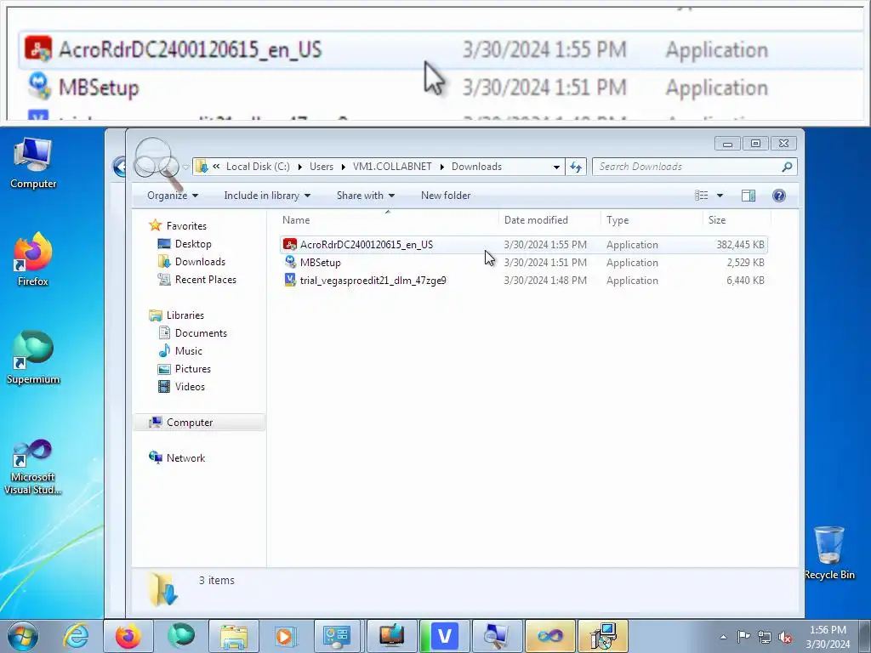Open the Computer desktop icon
Screen dimensions: 871x653
coord(33,163)
